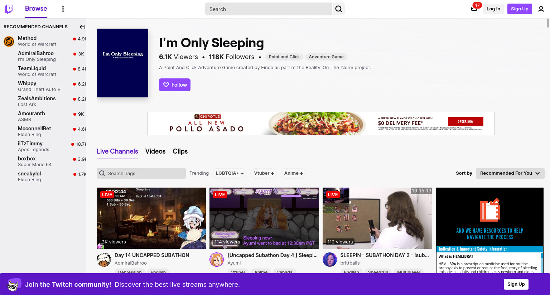Open the Sort by Recommended For You dropdown
The image size is (550, 295).
click(510, 173)
